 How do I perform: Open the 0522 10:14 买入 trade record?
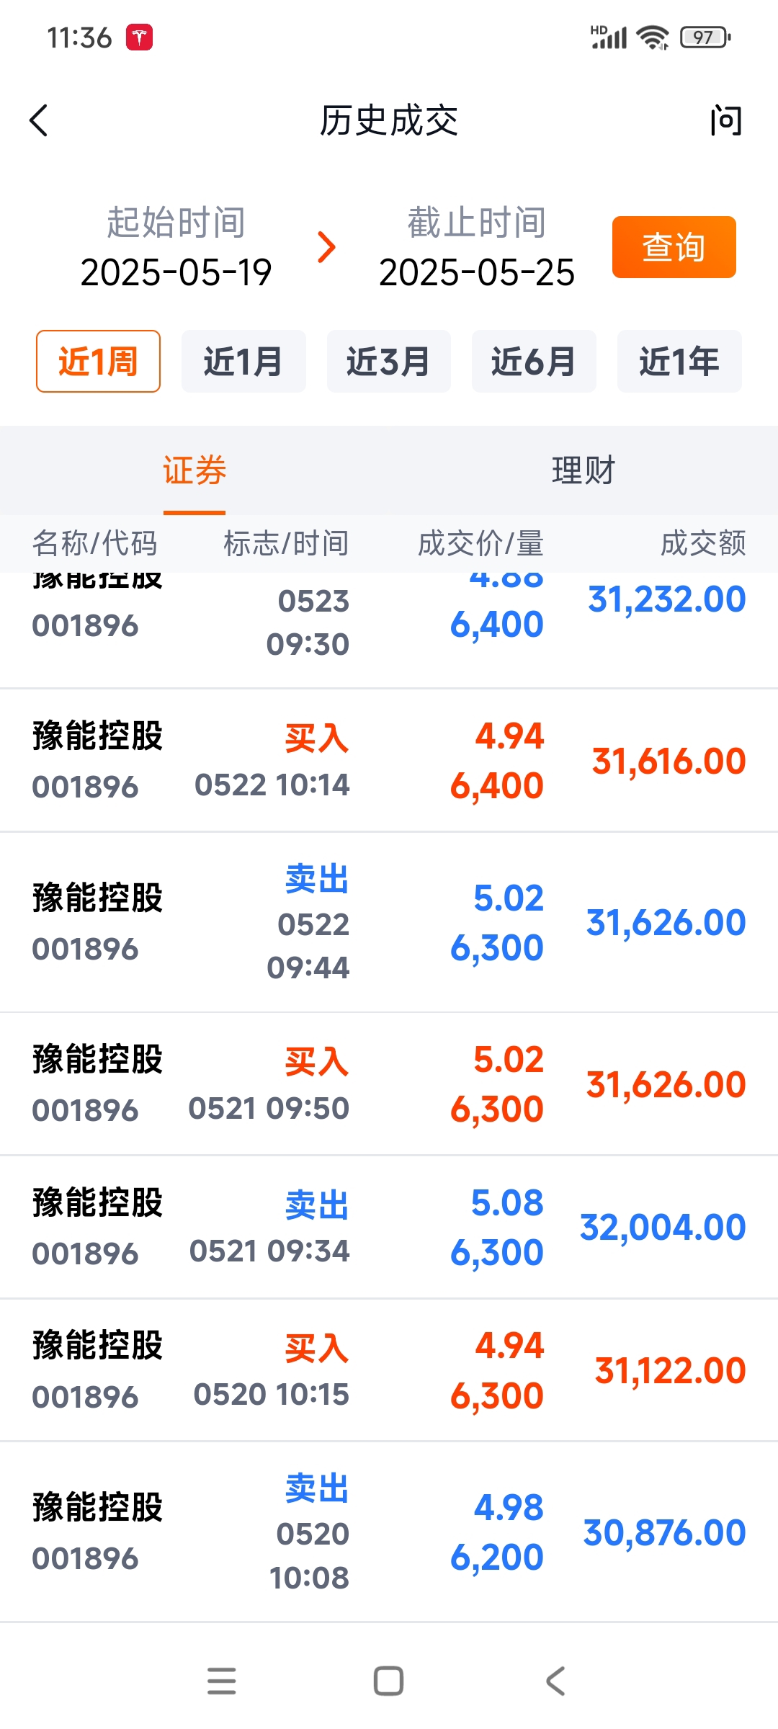[389, 761]
